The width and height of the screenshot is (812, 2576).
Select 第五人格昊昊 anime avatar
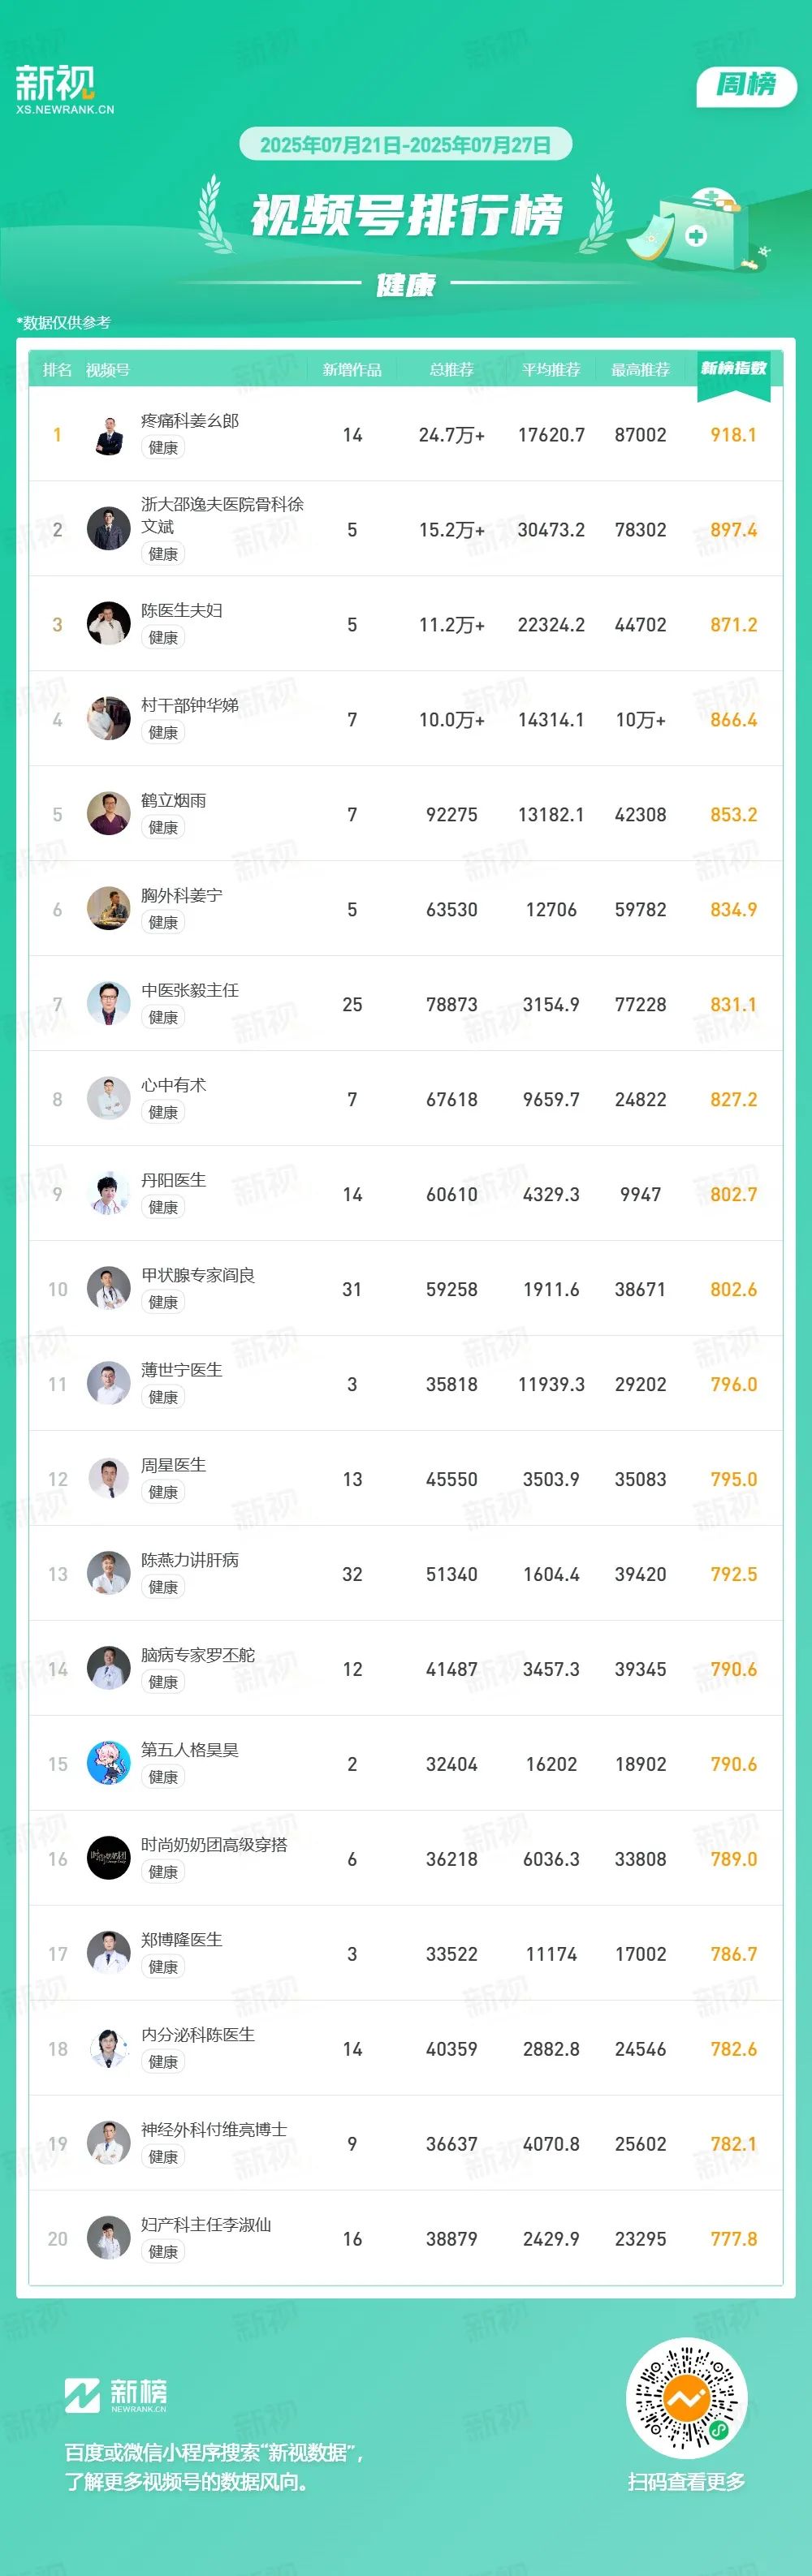coord(109,1764)
